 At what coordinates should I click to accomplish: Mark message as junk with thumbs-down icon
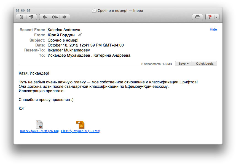(31, 17)
